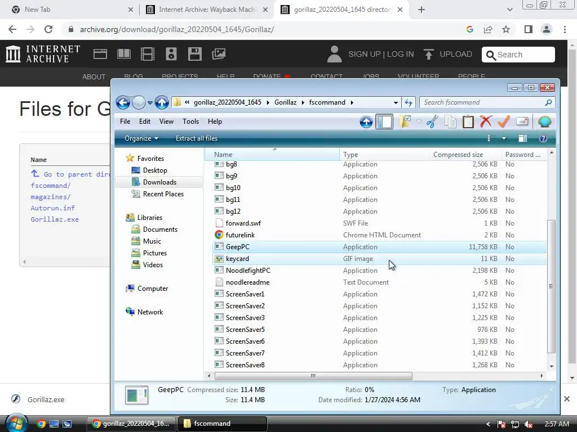Open the File menu
The height and width of the screenshot is (432, 577).
pyautogui.click(x=125, y=121)
